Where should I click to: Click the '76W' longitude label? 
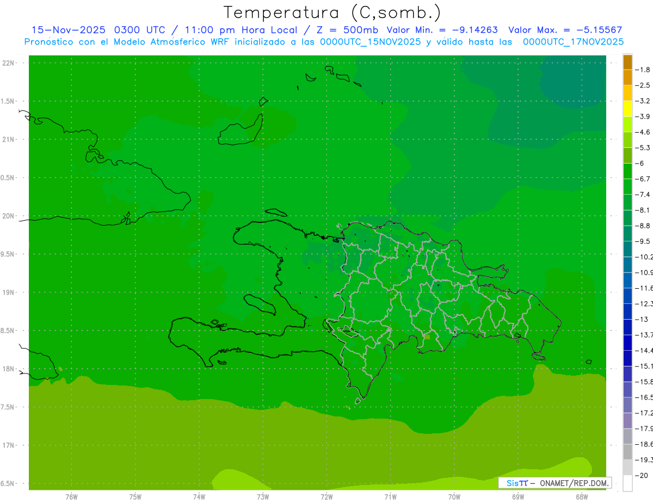pyautogui.click(x=71, y=497)
